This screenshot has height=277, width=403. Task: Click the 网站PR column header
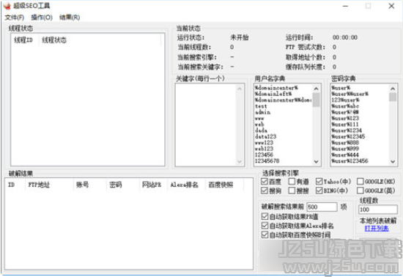pos(152,185)
